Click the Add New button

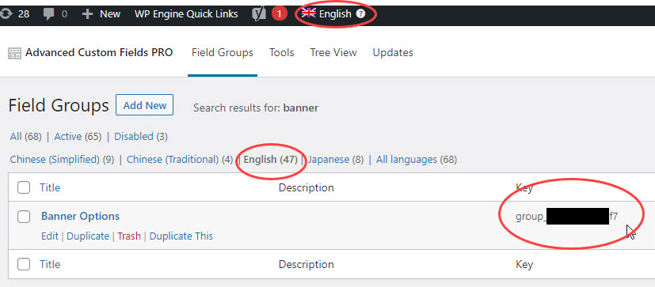tap(144, 105)
